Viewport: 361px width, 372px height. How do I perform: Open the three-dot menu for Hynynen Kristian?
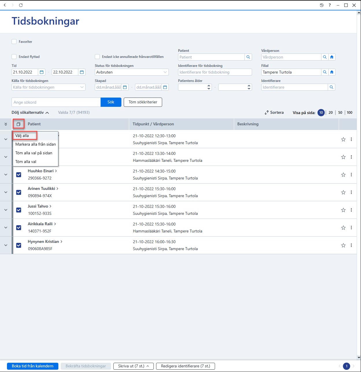point(351,245)
